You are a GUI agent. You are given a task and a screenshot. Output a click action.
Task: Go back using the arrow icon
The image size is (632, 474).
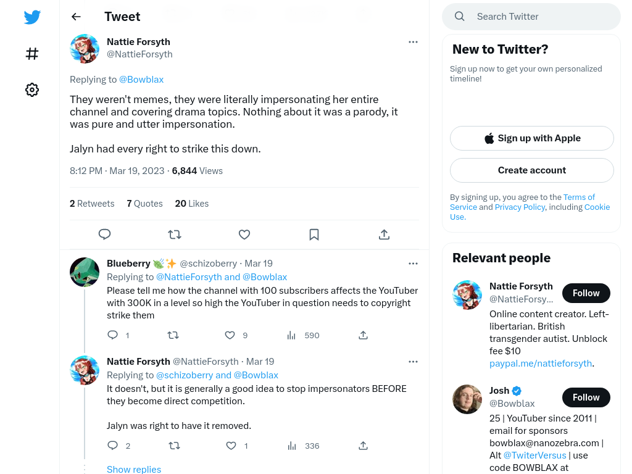pyautogui.click(x=76, y=17)
